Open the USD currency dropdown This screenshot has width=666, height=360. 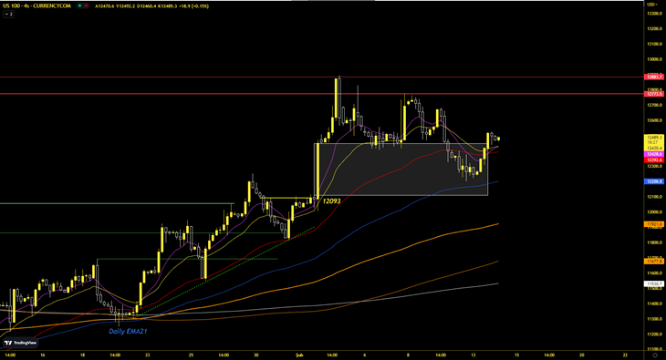[652, 5]
